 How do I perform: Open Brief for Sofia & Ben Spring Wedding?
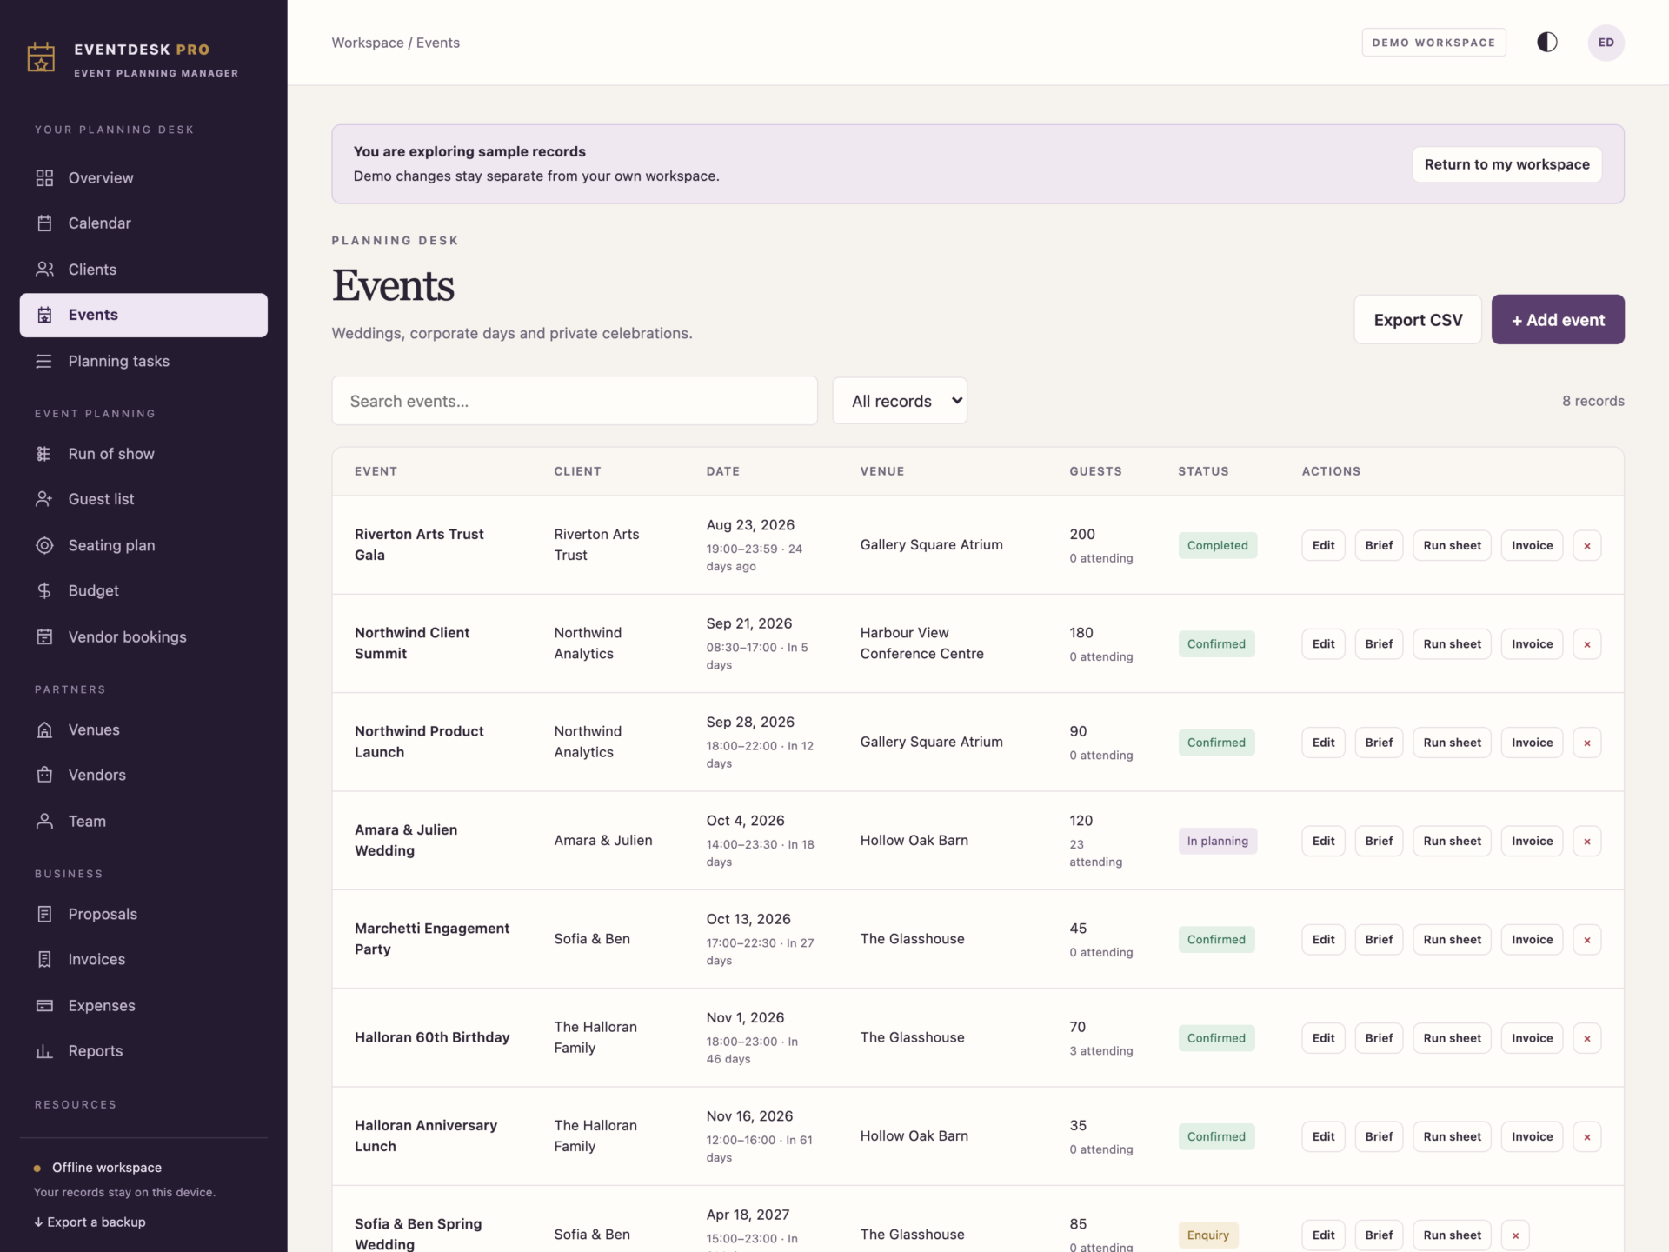point(1379,1235)
